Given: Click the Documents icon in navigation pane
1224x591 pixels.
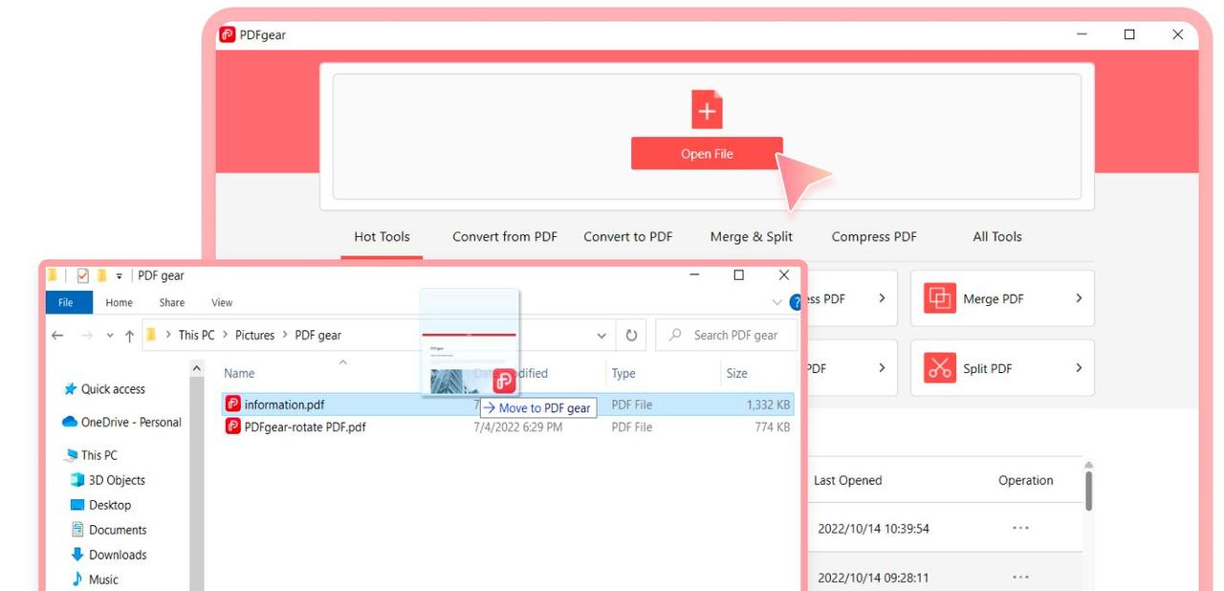Looking at the screenshot, I should [x=77, y=530].
